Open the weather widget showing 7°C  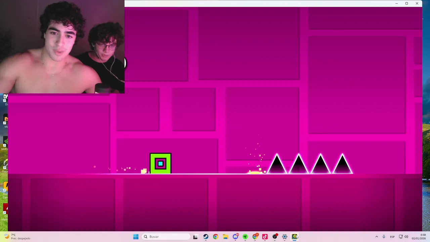tap(17, 237)
